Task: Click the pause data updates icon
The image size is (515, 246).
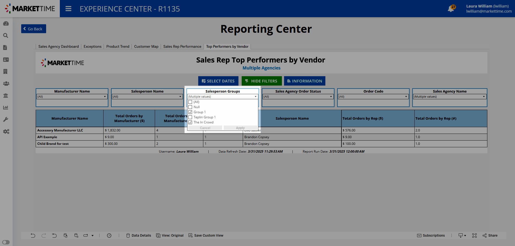Action: 76,236
